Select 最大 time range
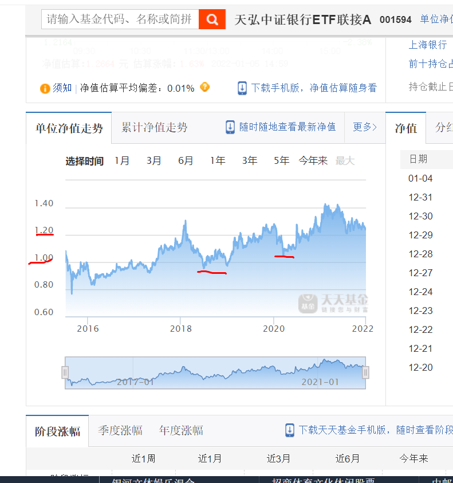 click(345, 160)
